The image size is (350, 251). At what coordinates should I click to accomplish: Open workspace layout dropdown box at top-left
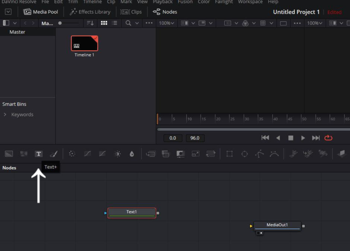click(8, 12)
